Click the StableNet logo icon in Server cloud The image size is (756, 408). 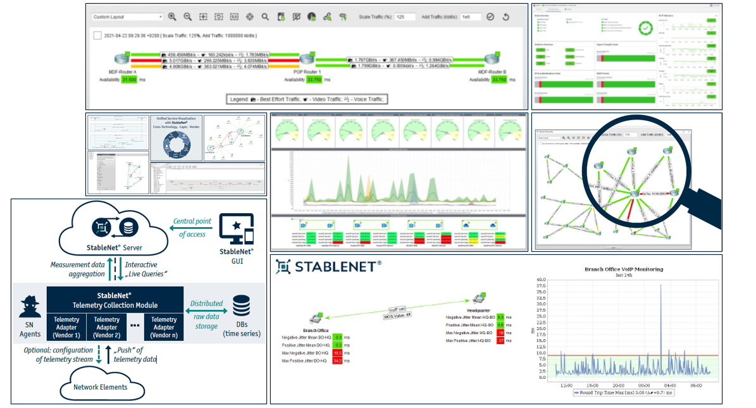click(x=101, y=227)
